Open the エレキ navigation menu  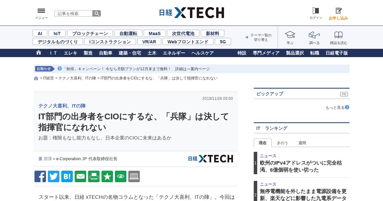[x=71, y=53]
